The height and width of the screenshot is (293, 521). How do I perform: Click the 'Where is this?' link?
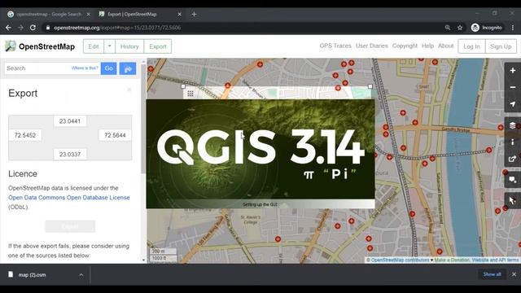pyautogui.click(x=85, y=68)
